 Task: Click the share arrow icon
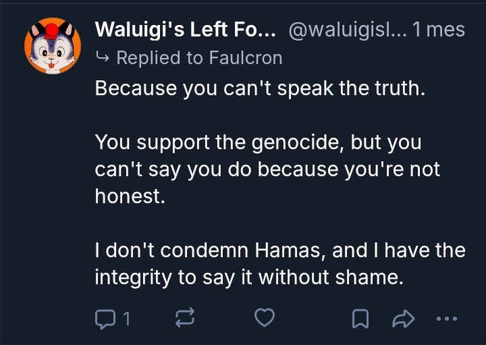pyautogui.click(x=402, y=317)
